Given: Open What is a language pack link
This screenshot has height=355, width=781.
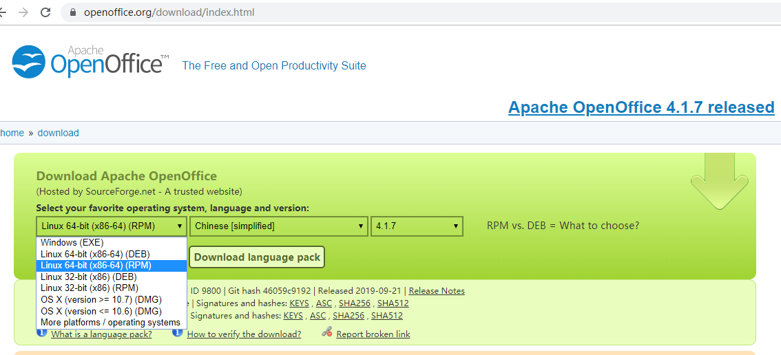Looking at the screenshot, I should click(102, 334).
